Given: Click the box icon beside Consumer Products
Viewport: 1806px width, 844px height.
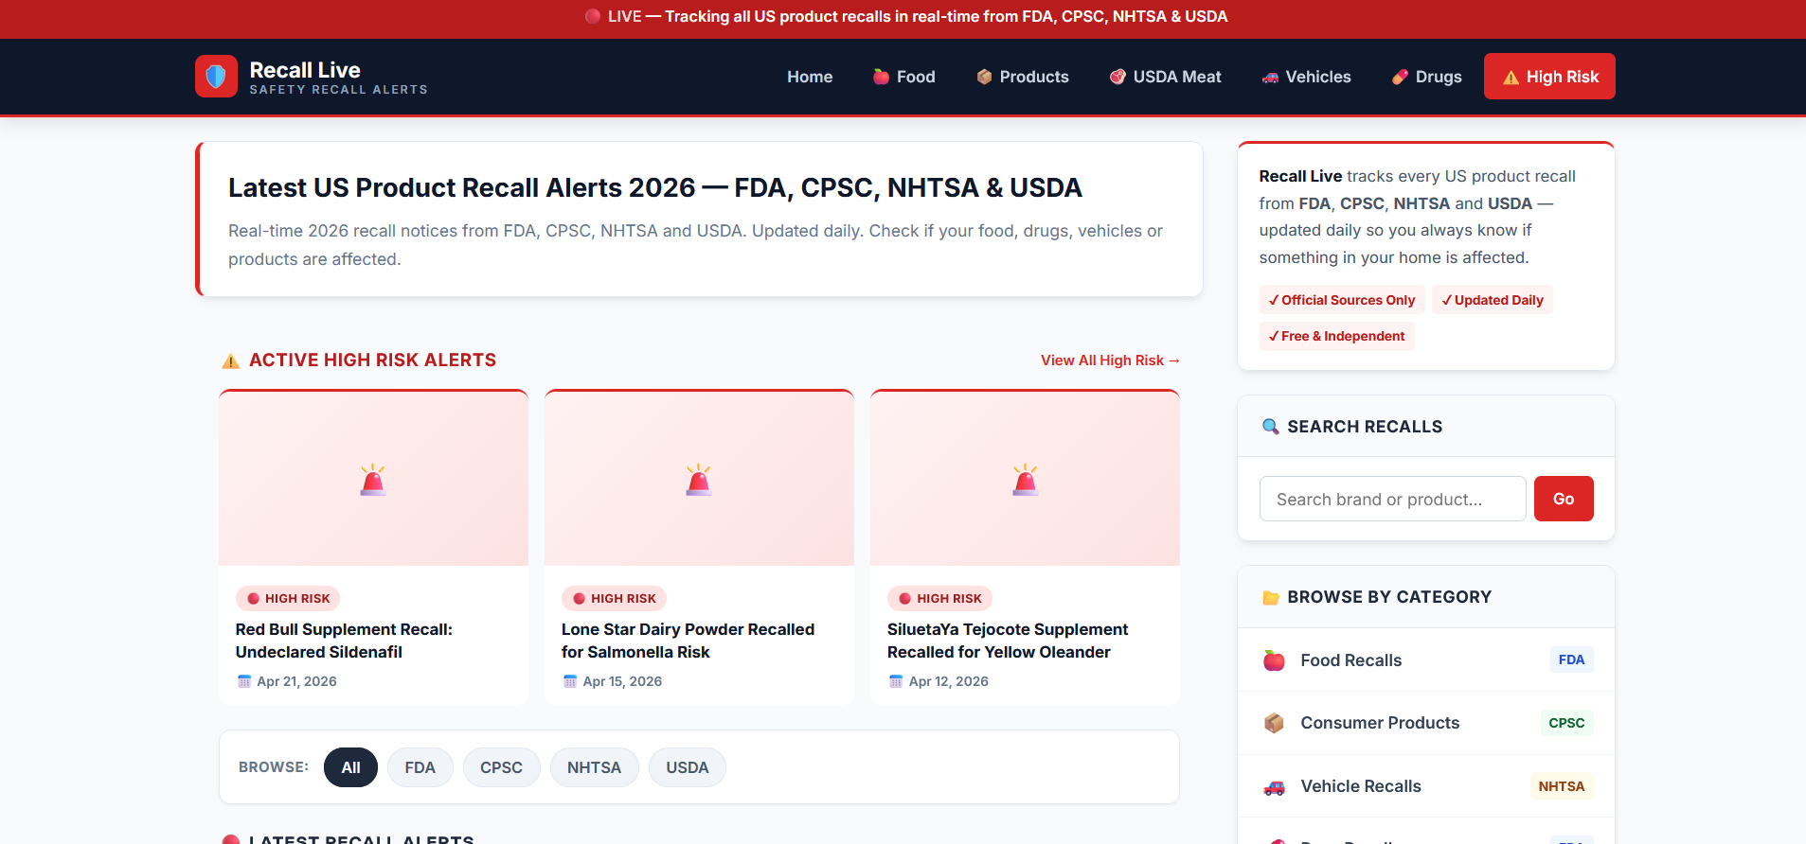Looking at the screenshot, I should point(1274,723).
